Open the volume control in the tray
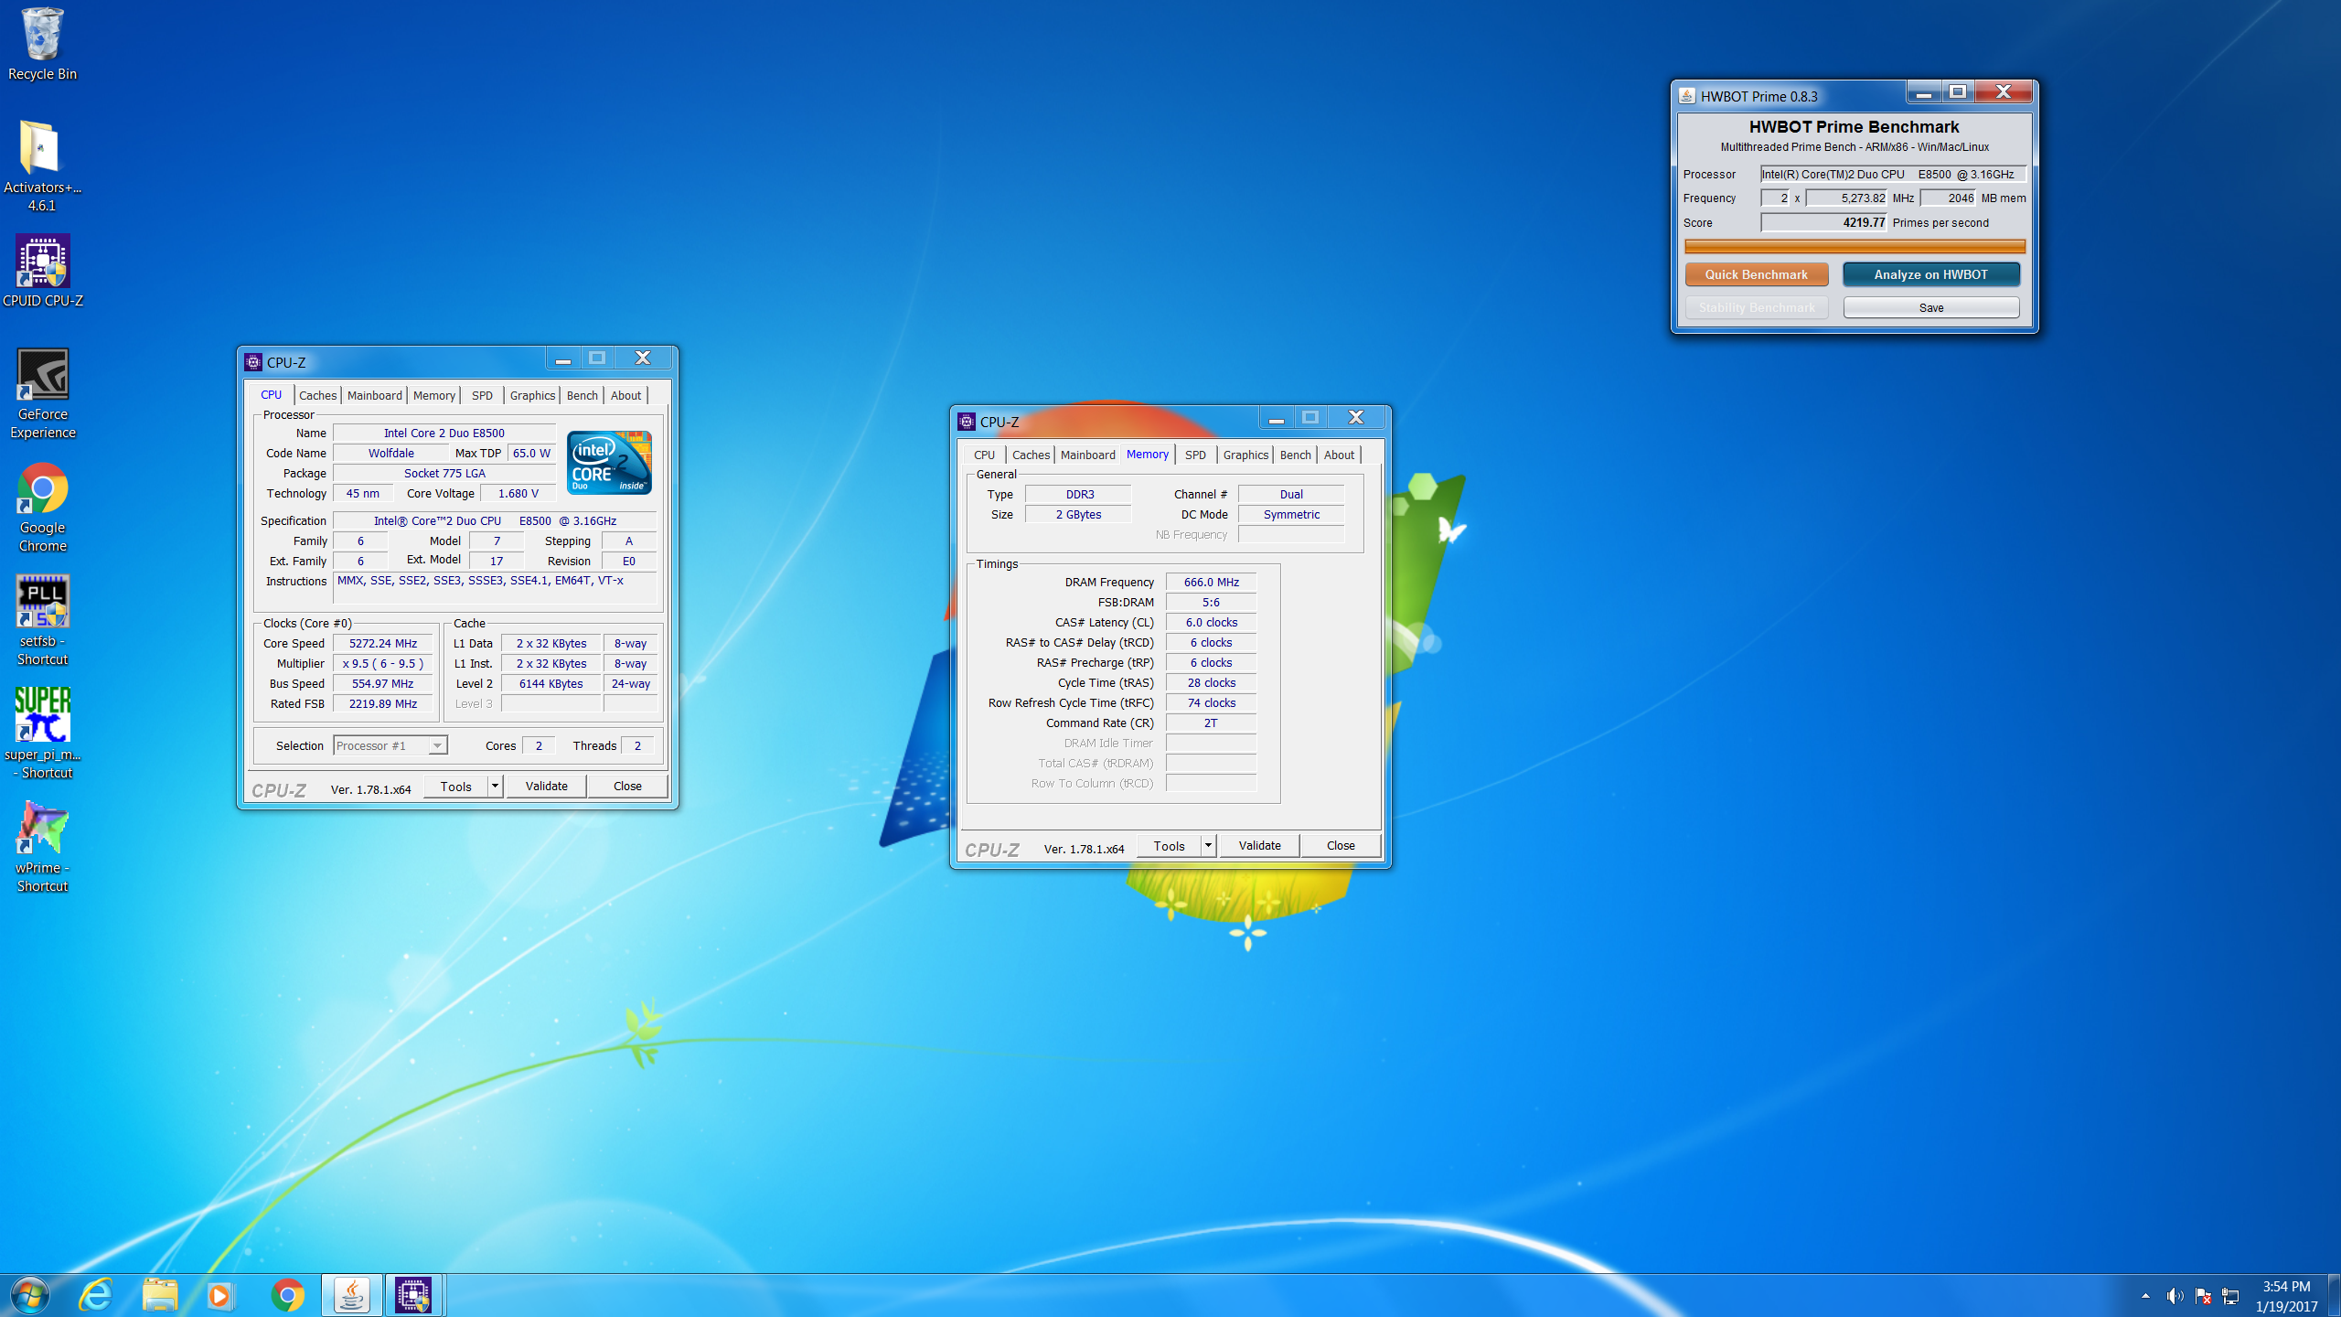This screenshot has width=2341, height=1317. 2175,1296
